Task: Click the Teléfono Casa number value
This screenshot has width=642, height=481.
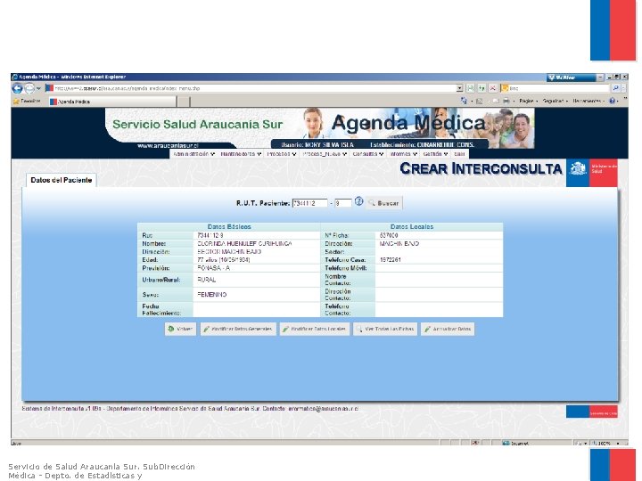Action: (x=391, y=260)
